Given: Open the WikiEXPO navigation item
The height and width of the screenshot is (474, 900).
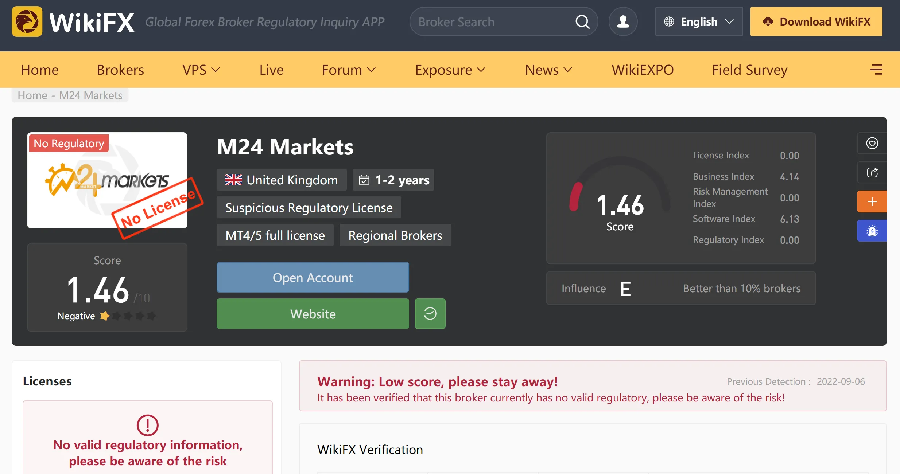Looking at the screenshot, I should pos(643,70).
